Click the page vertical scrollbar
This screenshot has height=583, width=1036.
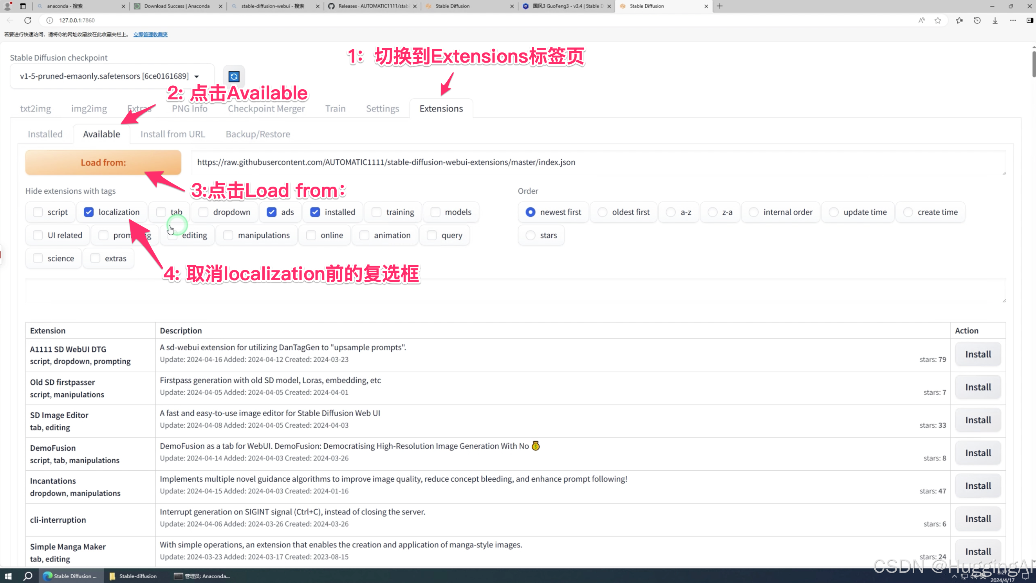1033,64
